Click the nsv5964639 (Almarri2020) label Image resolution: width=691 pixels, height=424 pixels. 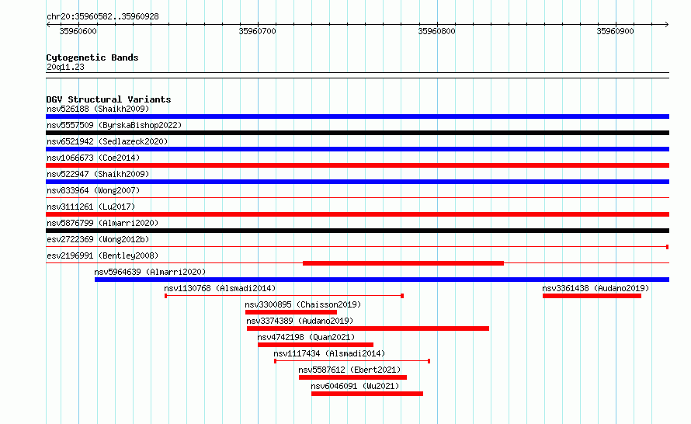point(150,272)
